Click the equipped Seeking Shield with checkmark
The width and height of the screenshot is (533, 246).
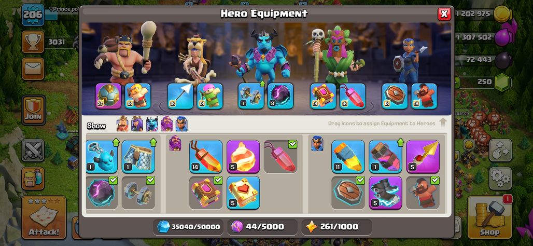point(348,193)
